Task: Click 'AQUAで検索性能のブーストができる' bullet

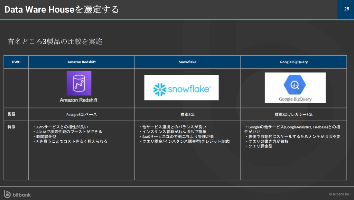Action: pos(67,132)
